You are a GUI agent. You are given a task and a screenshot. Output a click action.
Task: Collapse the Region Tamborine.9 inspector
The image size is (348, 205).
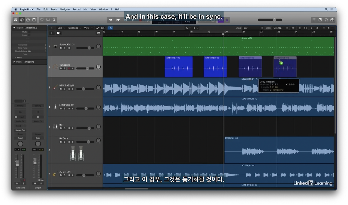coord(14,28)
